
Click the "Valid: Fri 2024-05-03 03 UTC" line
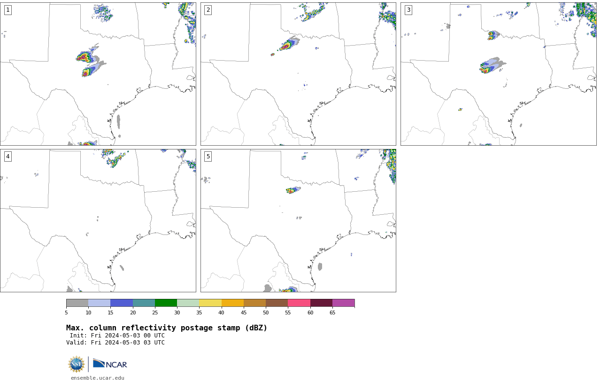(x=116, y=343)
